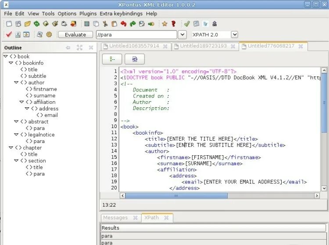The width and height of the screenshot is (329, 245).
Task: Click the orange gear settings icon
Action: click(x=49, y=34)
